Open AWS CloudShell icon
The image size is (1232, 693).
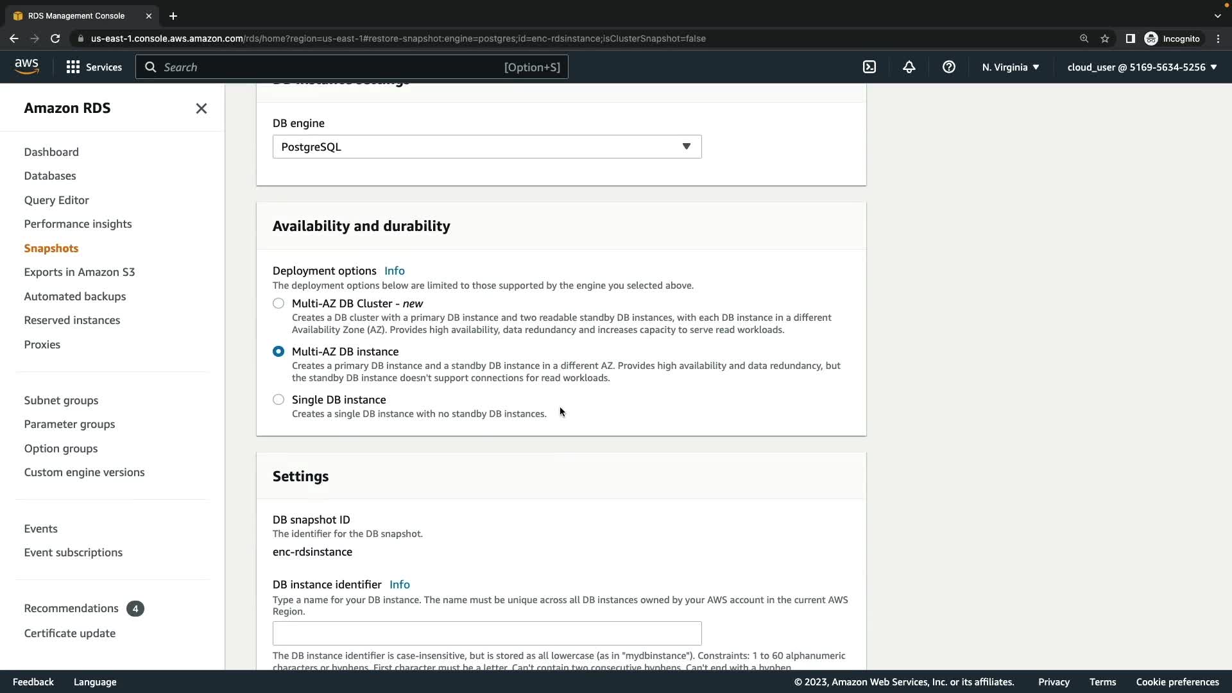point(869,67)
